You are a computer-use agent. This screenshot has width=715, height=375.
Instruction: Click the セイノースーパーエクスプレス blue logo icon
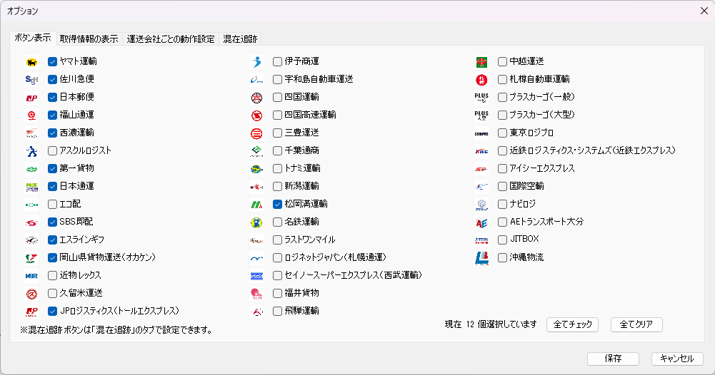(x=256, y=276)
